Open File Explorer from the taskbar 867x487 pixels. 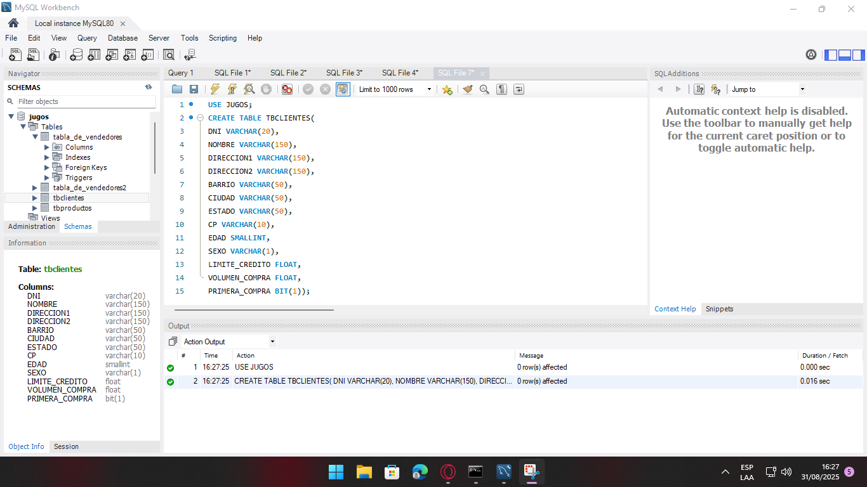[x=364, y=472]
